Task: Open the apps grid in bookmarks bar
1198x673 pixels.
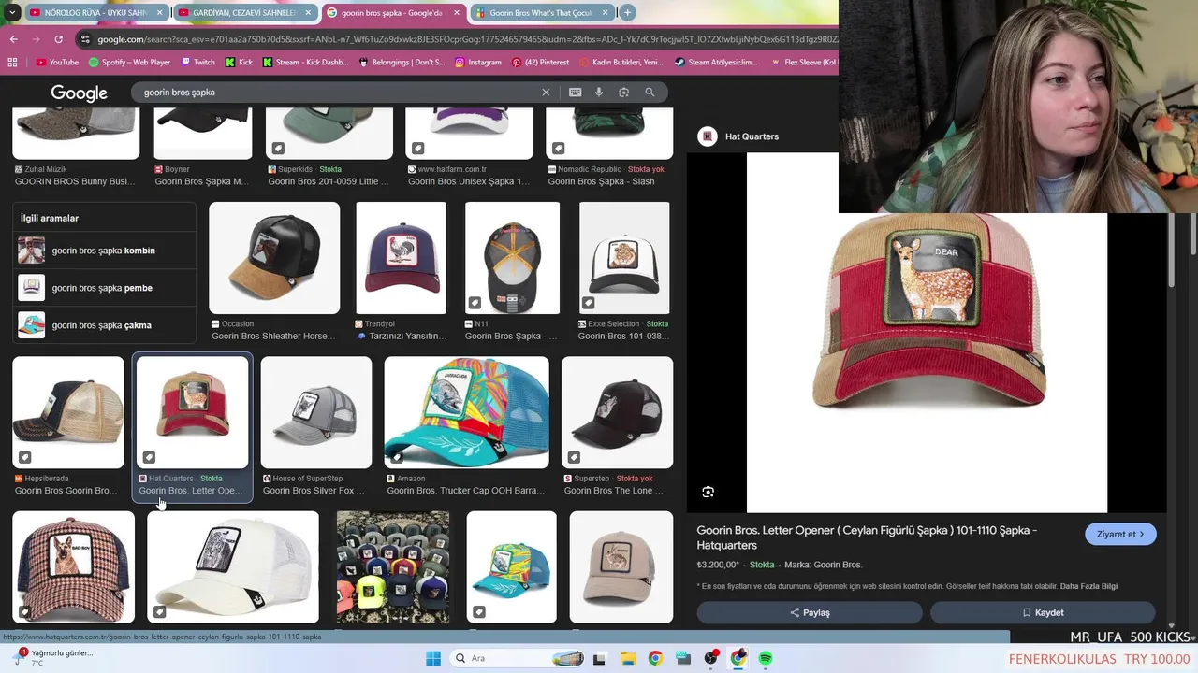Action: 12,63
